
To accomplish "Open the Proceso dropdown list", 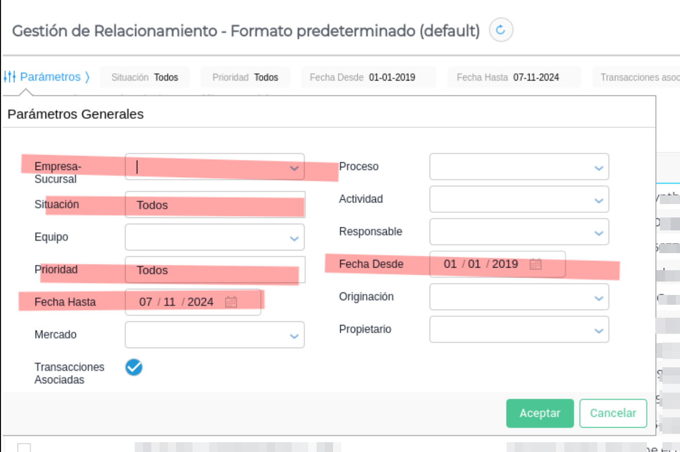I will point(598,167).
